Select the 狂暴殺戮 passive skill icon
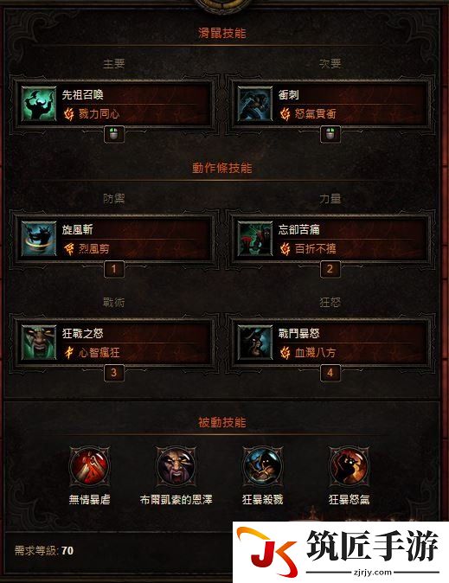Viewport: 449px width, 583px height. (x=262, y=466)
